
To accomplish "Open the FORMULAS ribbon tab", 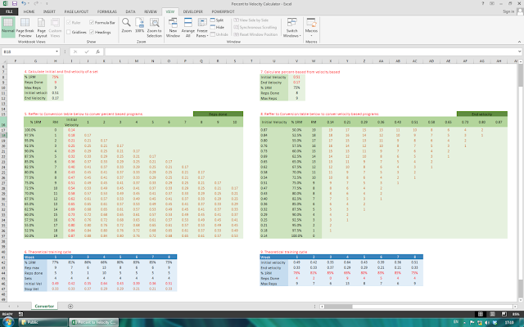I will [107, 11].
